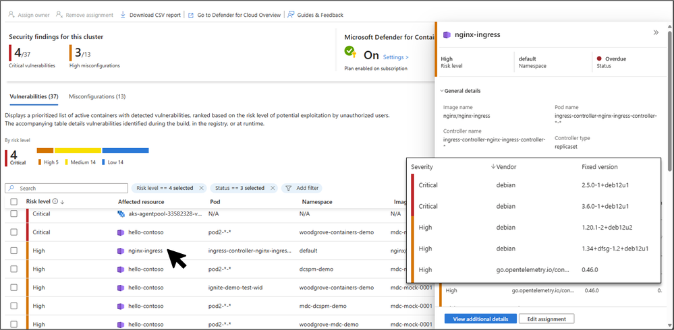This screenshot has width=674, height=330.
Task: Switch to the Vulnerabilities (37) tab
Action: pyautogui.click(x=34, y=96)
